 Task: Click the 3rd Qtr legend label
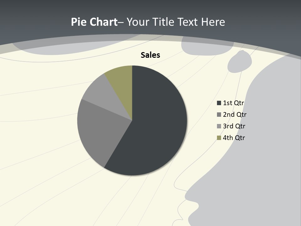[x=234, y=126]
